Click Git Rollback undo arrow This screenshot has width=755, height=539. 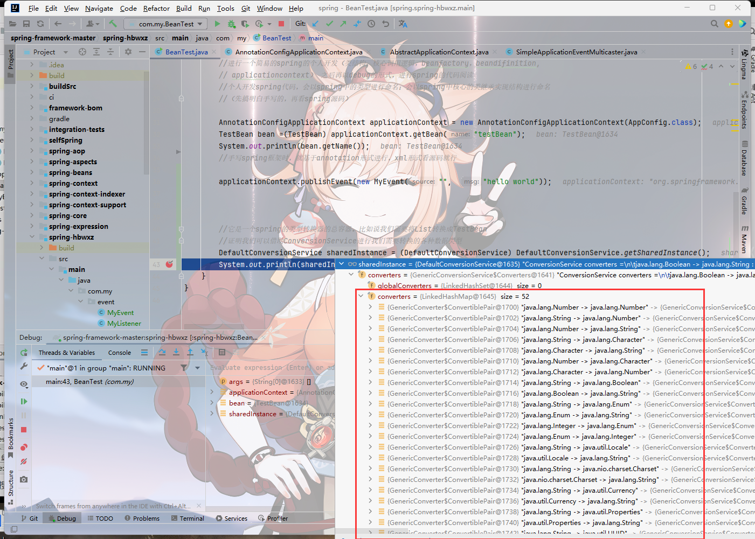click(x=385, y=24)
